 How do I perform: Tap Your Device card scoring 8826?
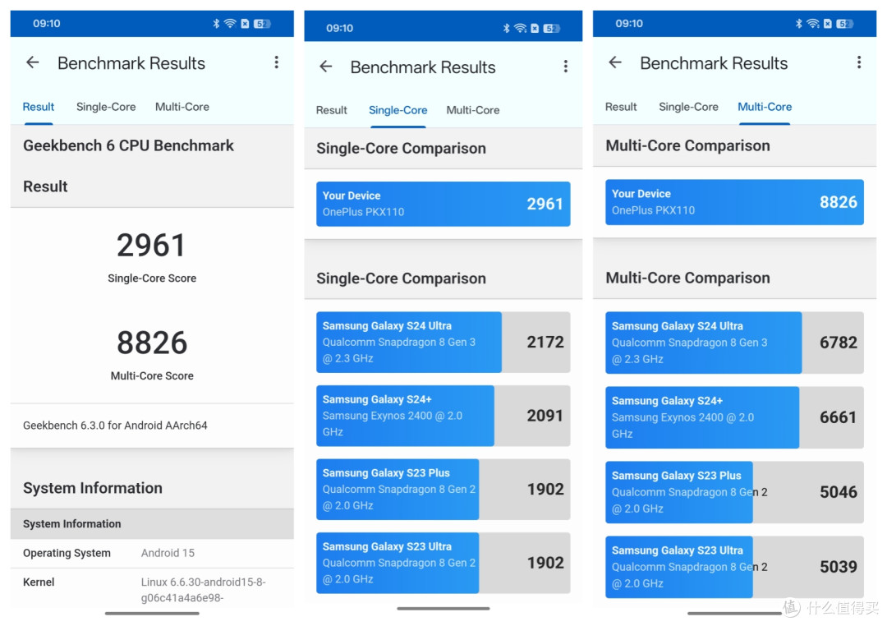(734, 202)
